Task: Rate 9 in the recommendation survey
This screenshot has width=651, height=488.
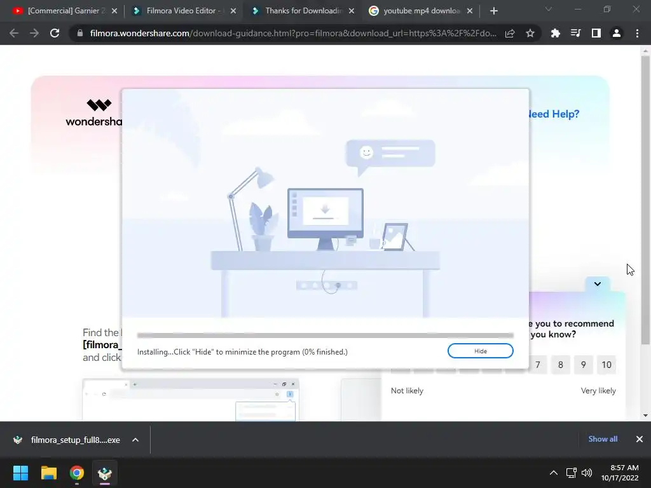Action: pos(584,365)
